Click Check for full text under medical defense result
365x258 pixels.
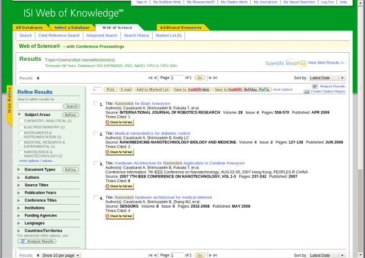(120, 216)
